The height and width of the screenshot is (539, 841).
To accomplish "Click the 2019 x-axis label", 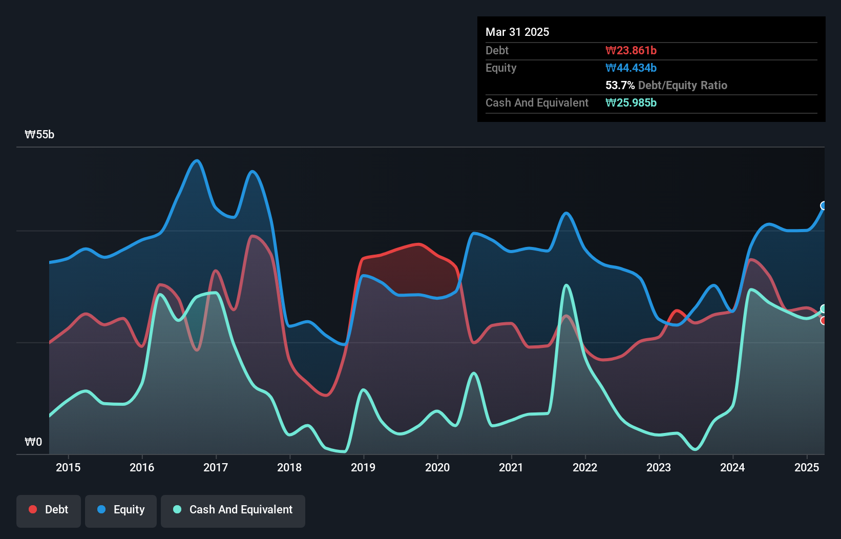I will 363,467.
